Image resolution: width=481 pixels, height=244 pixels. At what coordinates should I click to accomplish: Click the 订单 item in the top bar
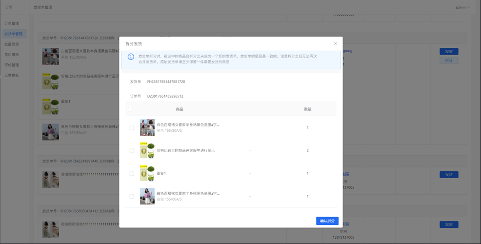click(9, 7)
